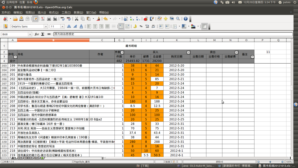Export directly as PDF icon
Screen dimensions: 298x168
[43, 19]
